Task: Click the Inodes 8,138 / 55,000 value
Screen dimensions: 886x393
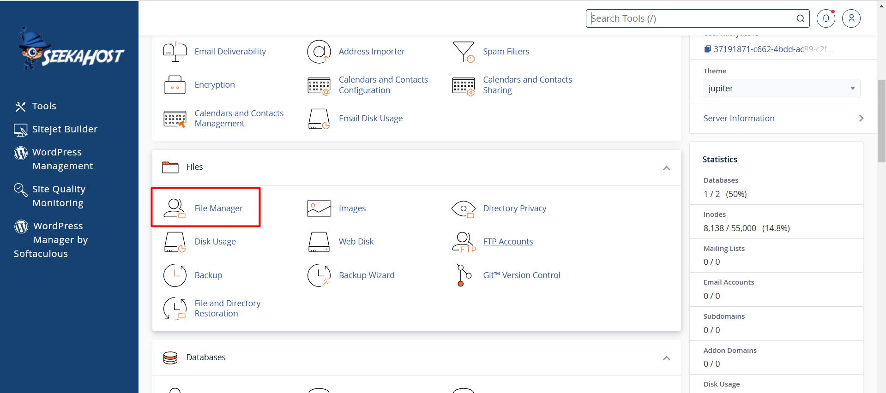Action: pos(747,228)
